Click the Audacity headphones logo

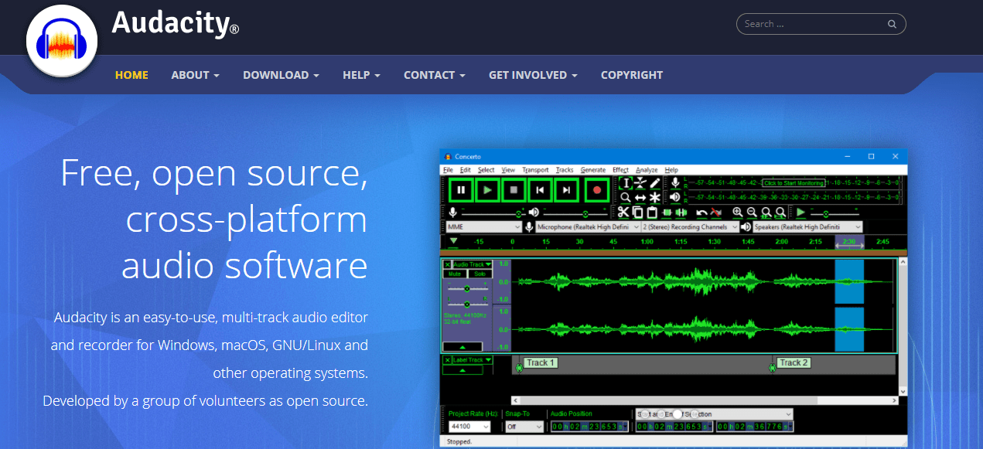click(x=62, y=42)
